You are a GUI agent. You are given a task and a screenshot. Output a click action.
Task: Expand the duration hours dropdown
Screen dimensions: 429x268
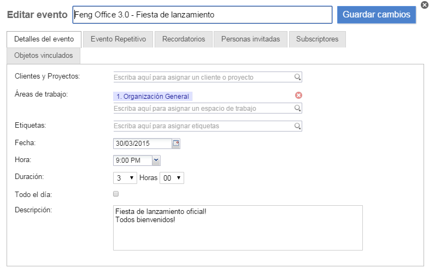point(125,178)
